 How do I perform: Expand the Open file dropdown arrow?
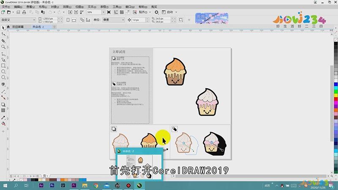tap(13, 12)
